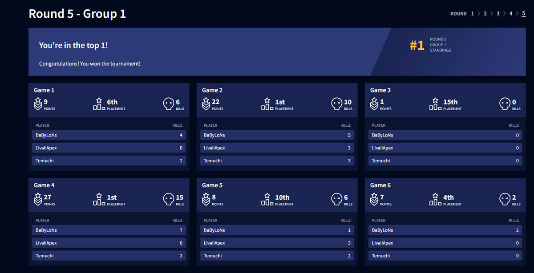Click the Game 2 placement podium icon

[x=267, y=104]
